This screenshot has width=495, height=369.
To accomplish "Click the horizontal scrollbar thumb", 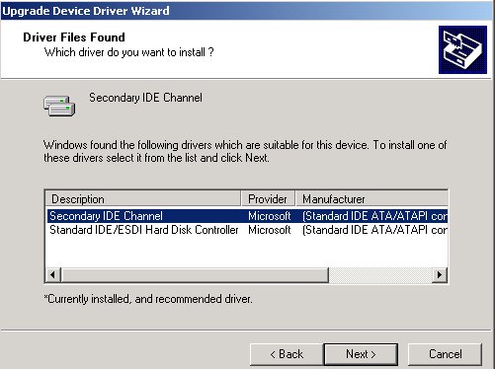I will [195, 274].
